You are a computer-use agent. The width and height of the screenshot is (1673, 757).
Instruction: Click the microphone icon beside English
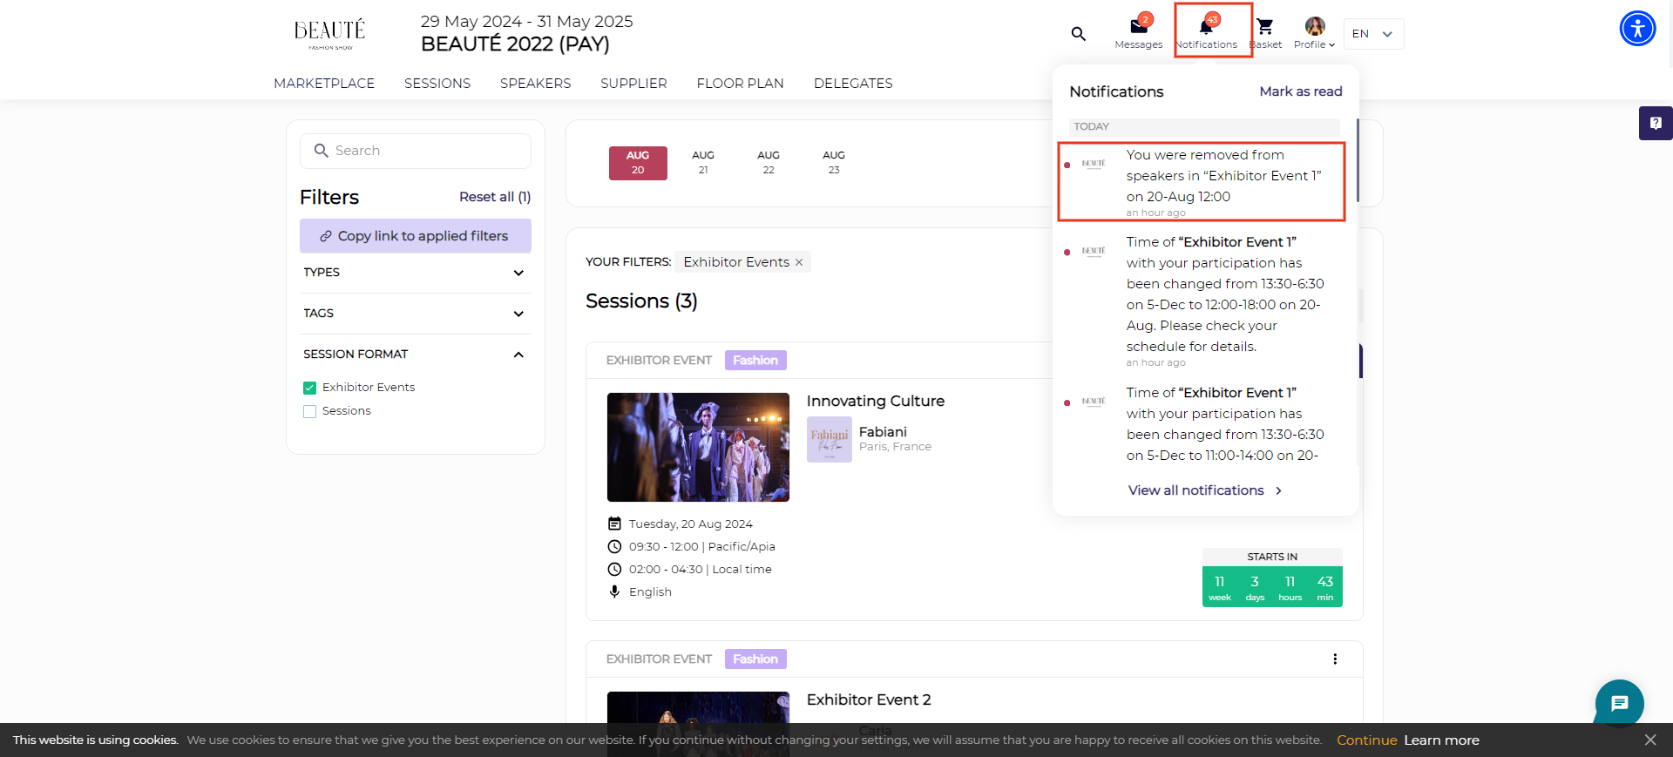click(614, 591)
